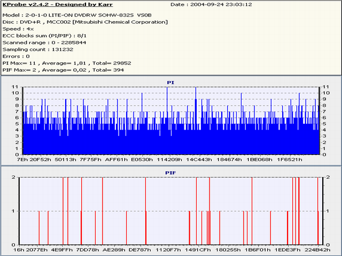The image size is (342, 256).
Task: Select the 7F75Fh axis label
Action: [90, 159]
